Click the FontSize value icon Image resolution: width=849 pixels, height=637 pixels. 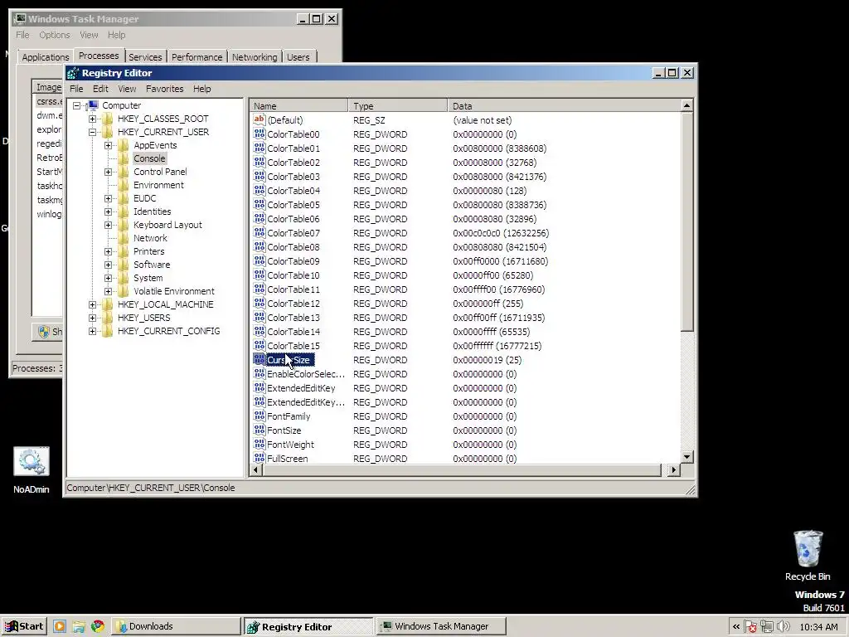[260, 430]
